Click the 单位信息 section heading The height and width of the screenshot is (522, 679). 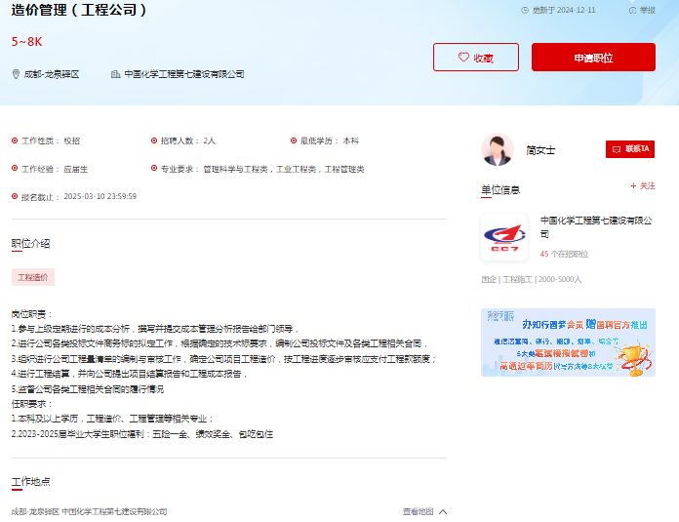(x=500, y=189)
